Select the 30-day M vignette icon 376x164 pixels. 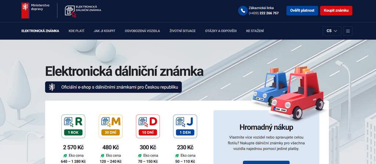click(111, 126)
